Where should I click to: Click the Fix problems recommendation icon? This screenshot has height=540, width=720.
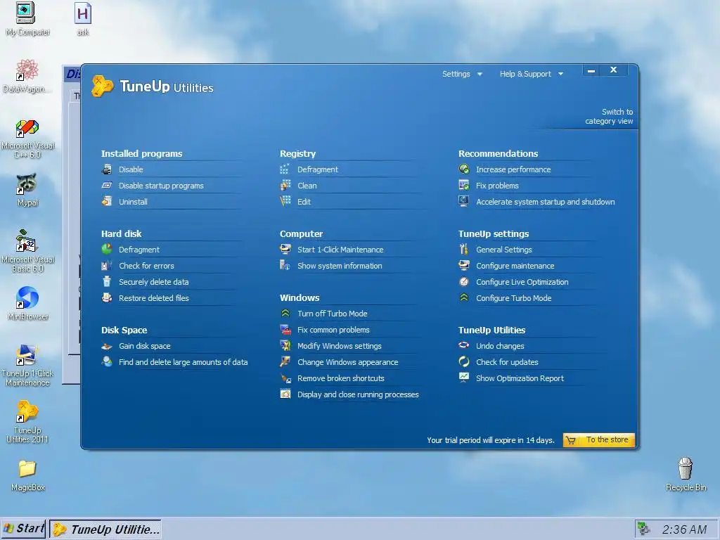click(464, 186)
